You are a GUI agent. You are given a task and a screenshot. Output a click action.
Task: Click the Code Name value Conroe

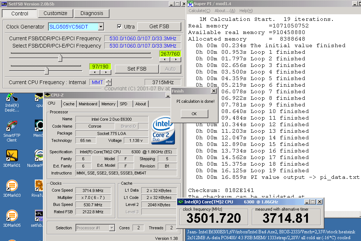[x=95, y=126]
